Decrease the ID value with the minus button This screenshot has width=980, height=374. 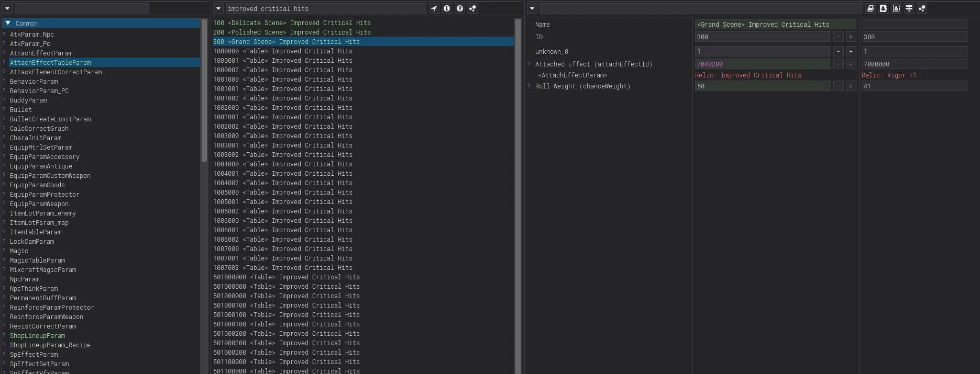[x=838, y=37]
